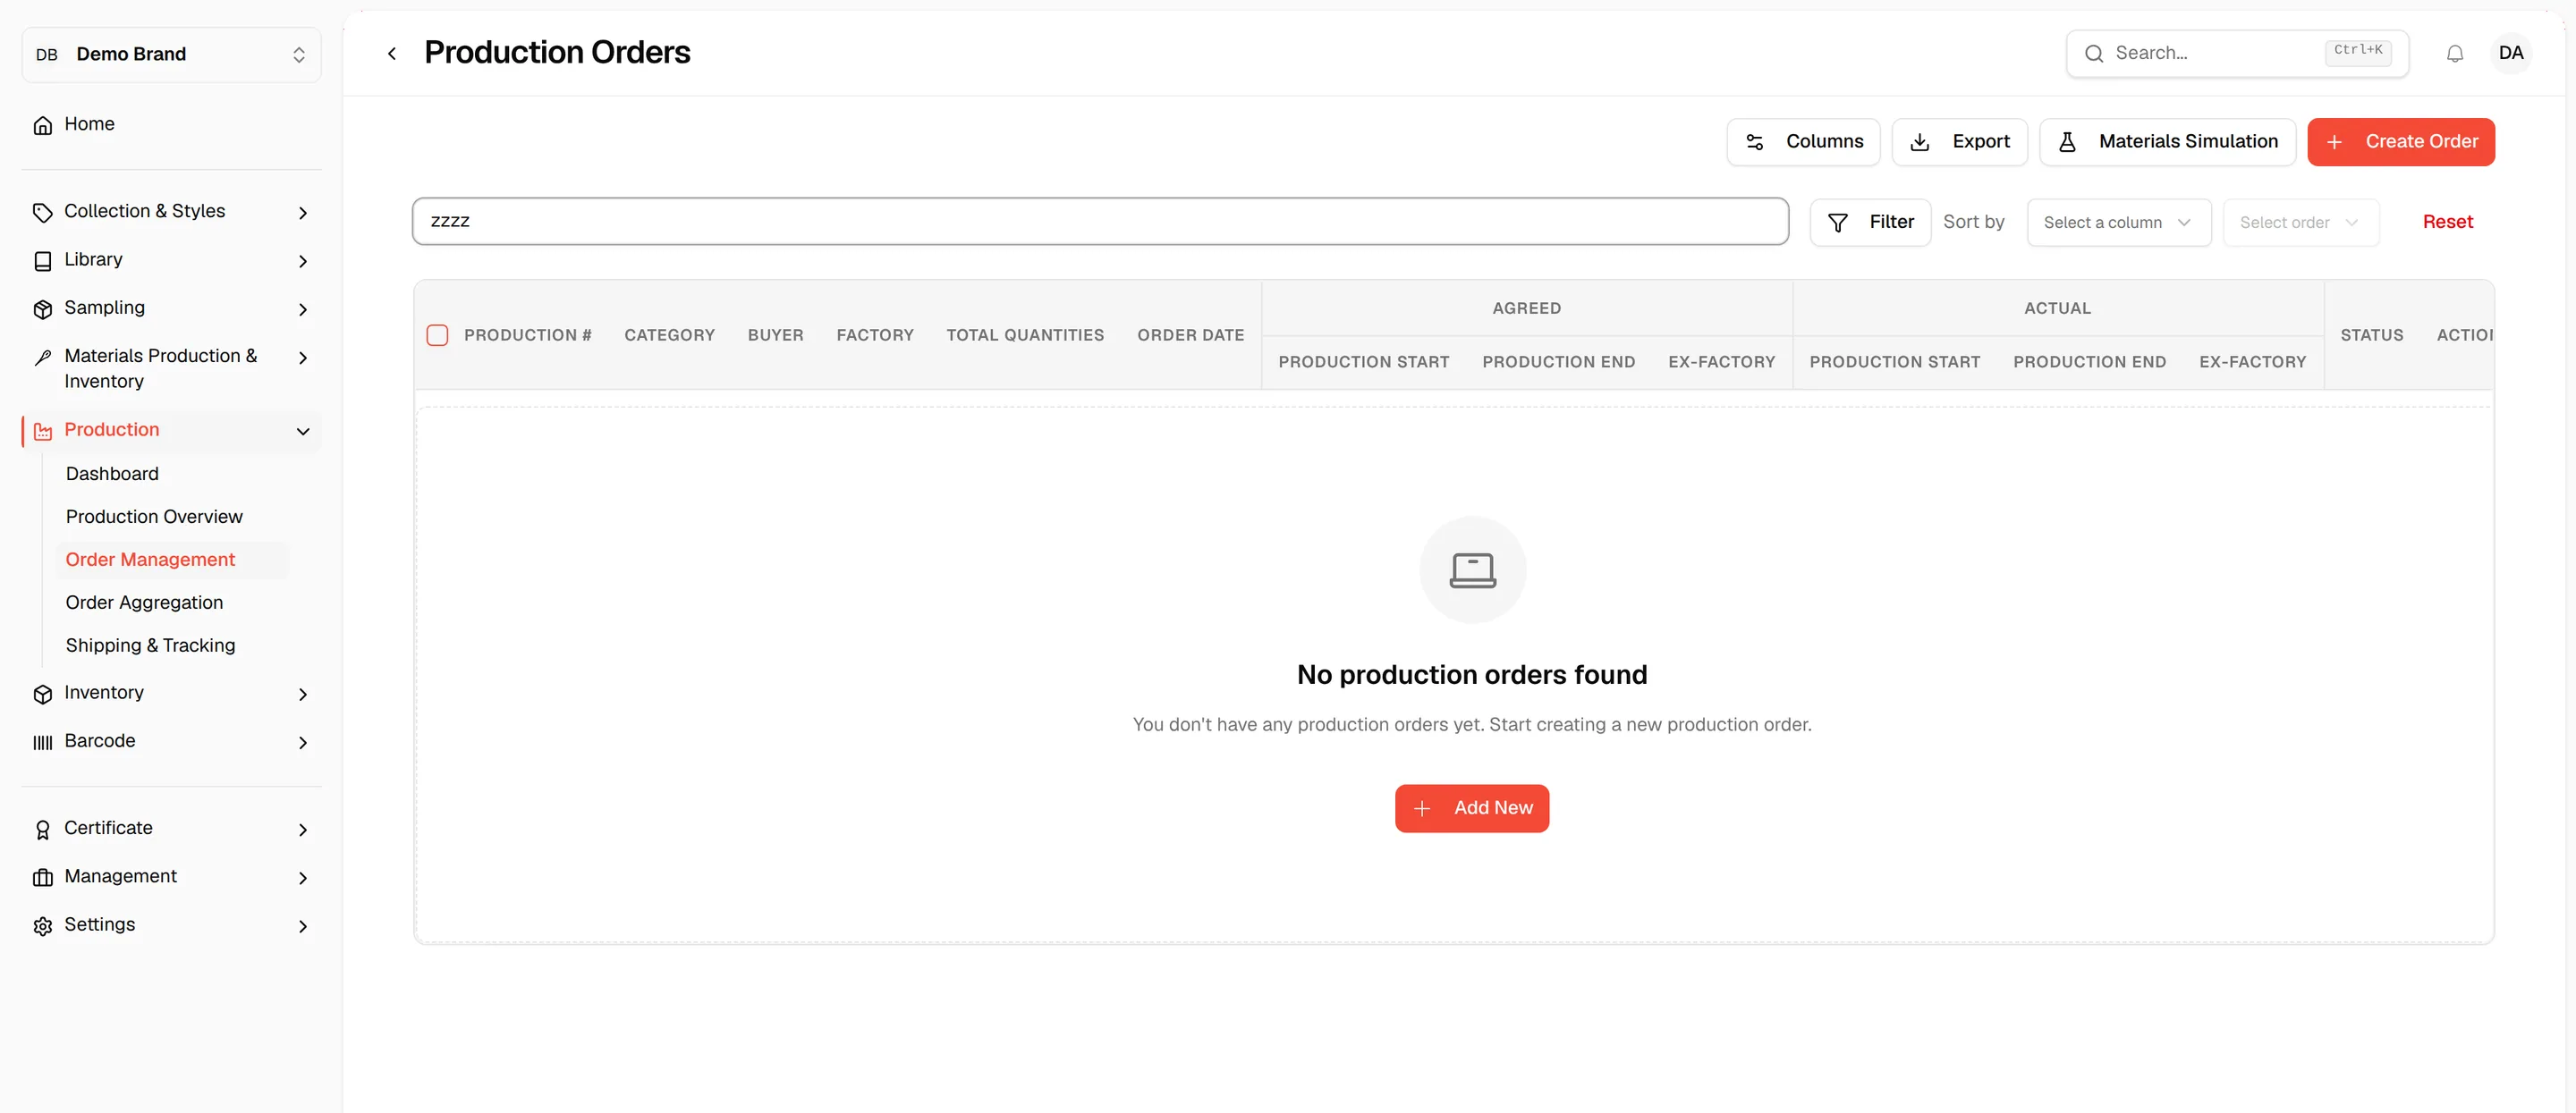
Task: Open the Select order dropdown
Action: tap(2300, 222)
